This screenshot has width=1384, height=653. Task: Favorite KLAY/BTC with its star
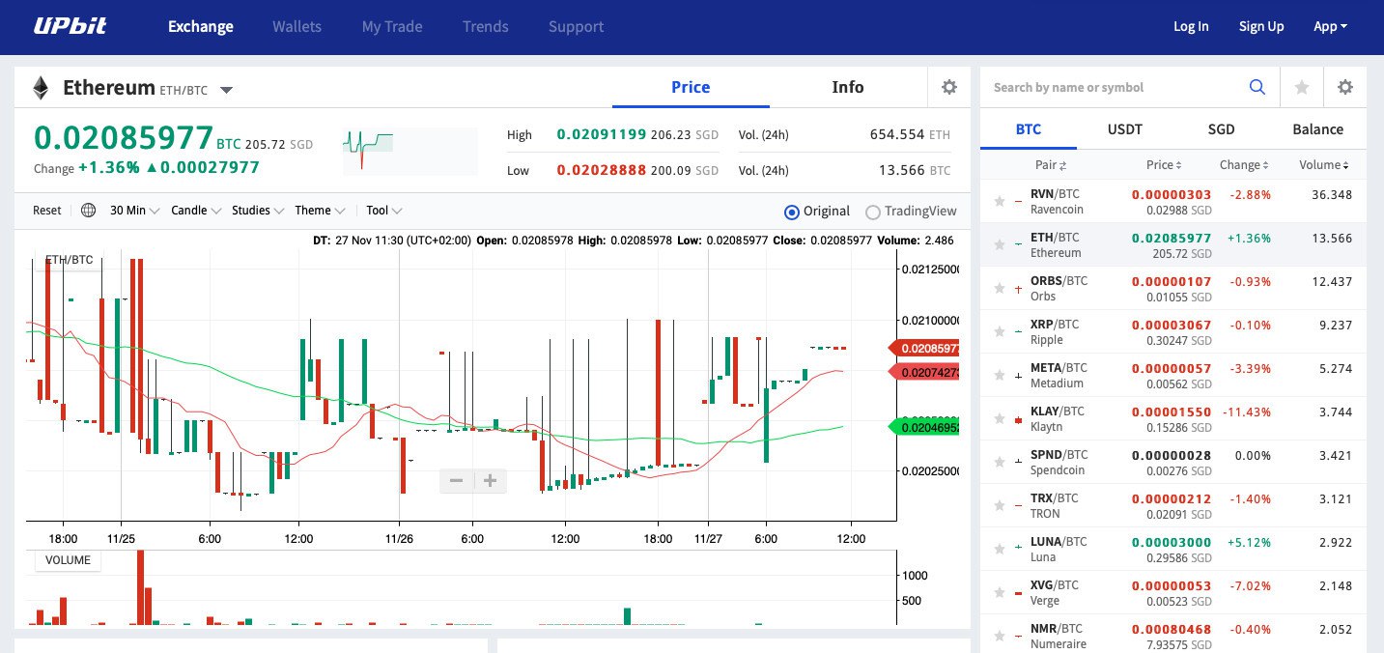pos(1000,418)
